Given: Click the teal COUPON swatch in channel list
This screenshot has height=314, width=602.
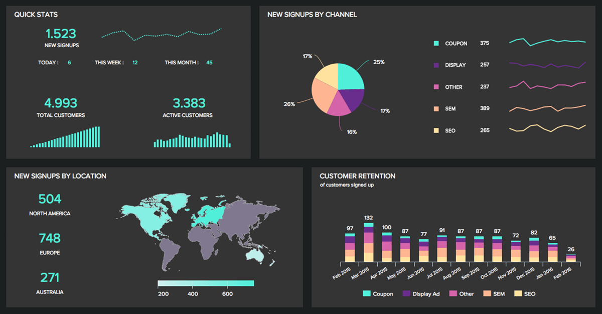Looking at the screenshot, I should [x=436, y=44].
